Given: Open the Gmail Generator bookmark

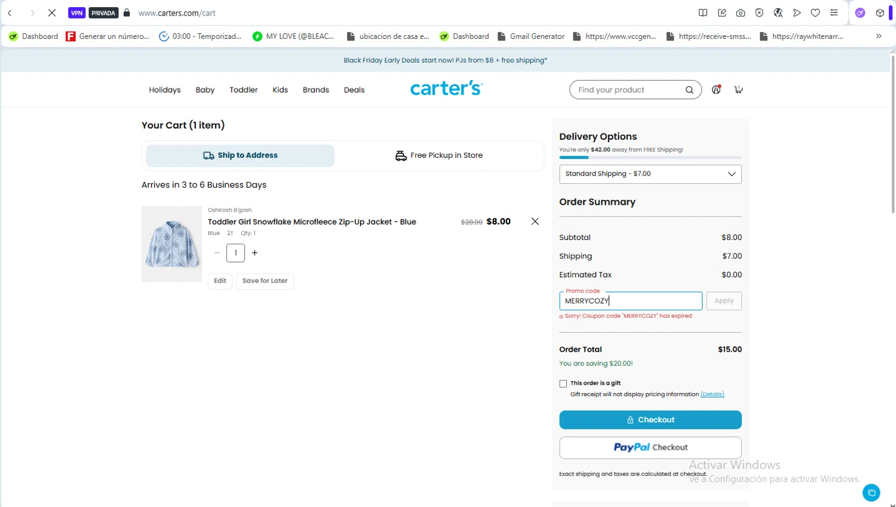Looking at the screenshot, I should (531, 36).
